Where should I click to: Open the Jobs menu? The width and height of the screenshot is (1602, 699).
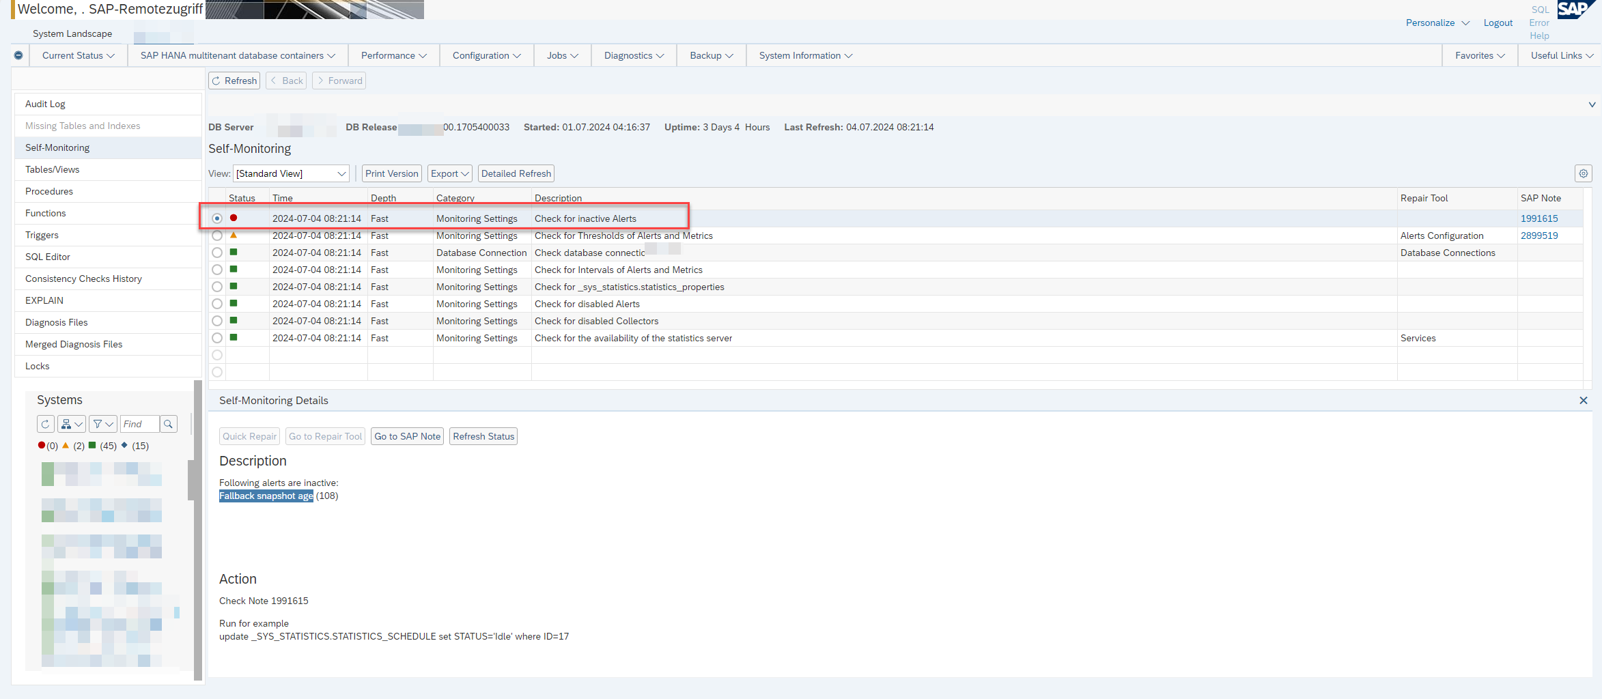[x=562, y=55]
